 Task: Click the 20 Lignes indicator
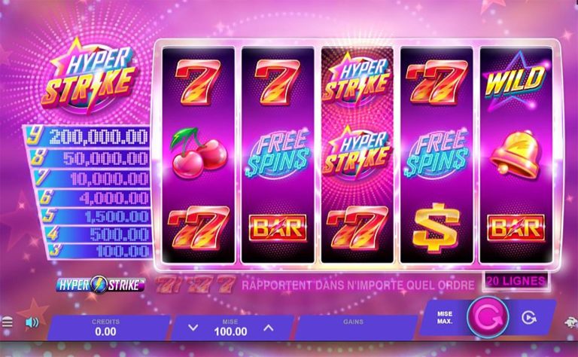coord(516,282)
